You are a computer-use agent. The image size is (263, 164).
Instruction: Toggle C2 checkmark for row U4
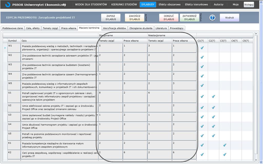(213, 126)
